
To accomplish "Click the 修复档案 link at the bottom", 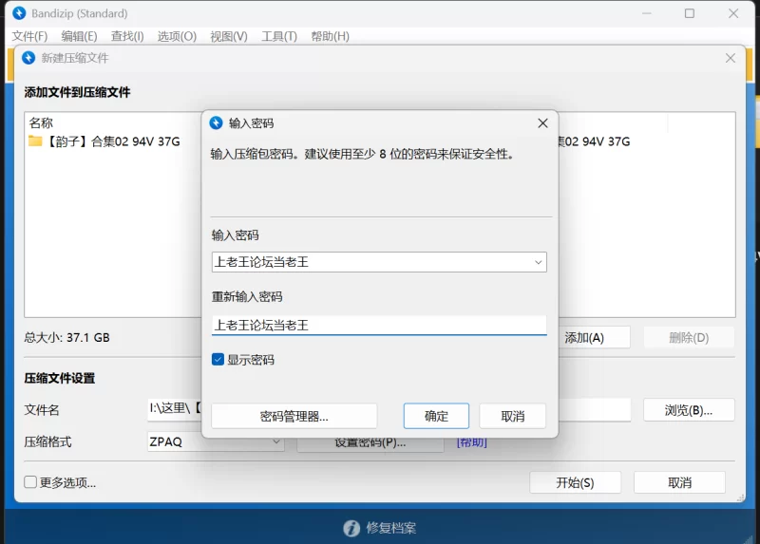I will coord(391,528).
